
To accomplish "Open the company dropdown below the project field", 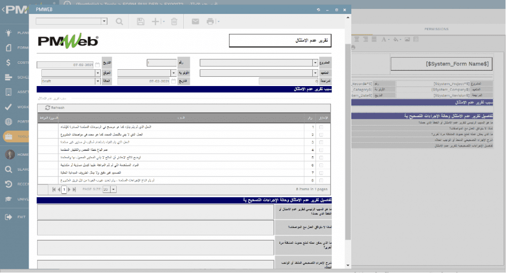I will click(x=315, y=73).
